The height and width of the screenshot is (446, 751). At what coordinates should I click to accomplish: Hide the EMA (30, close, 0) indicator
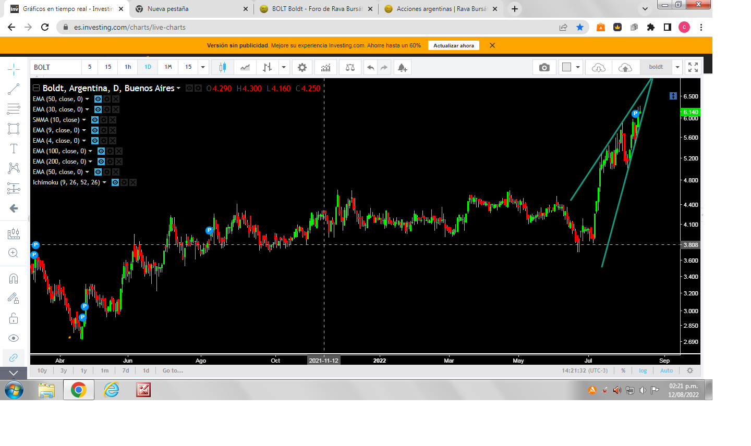click(x=98, y=109)
